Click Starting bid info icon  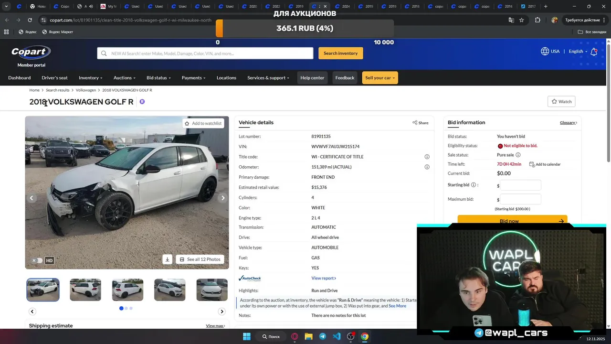coord(474,185)
